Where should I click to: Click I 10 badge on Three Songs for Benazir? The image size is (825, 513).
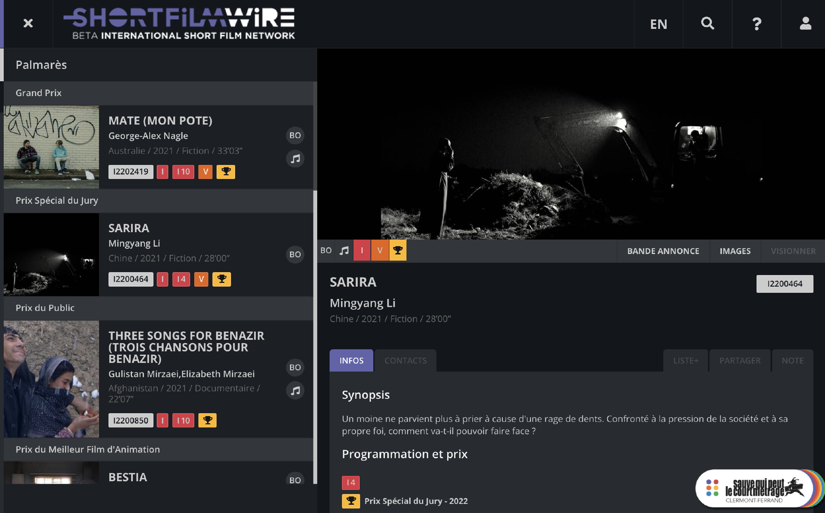click(x=183, y=420)
